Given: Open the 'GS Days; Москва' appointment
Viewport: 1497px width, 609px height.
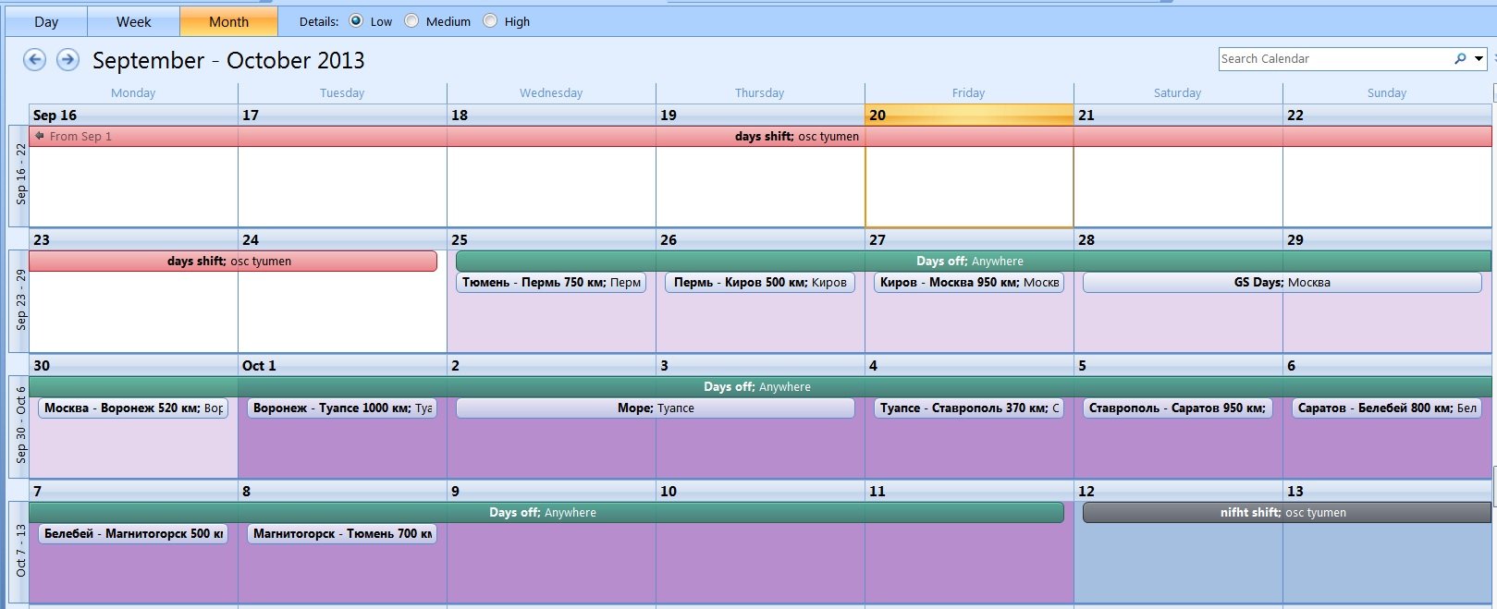Looking at the screenshot, I should tap(1282, 283).
